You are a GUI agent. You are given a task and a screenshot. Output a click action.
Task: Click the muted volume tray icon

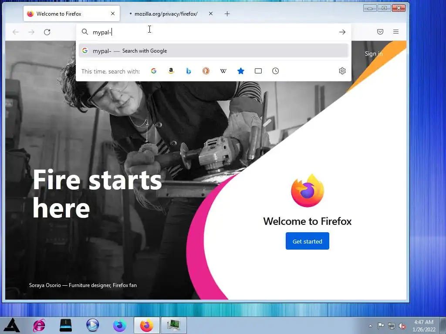coord(402,326)
